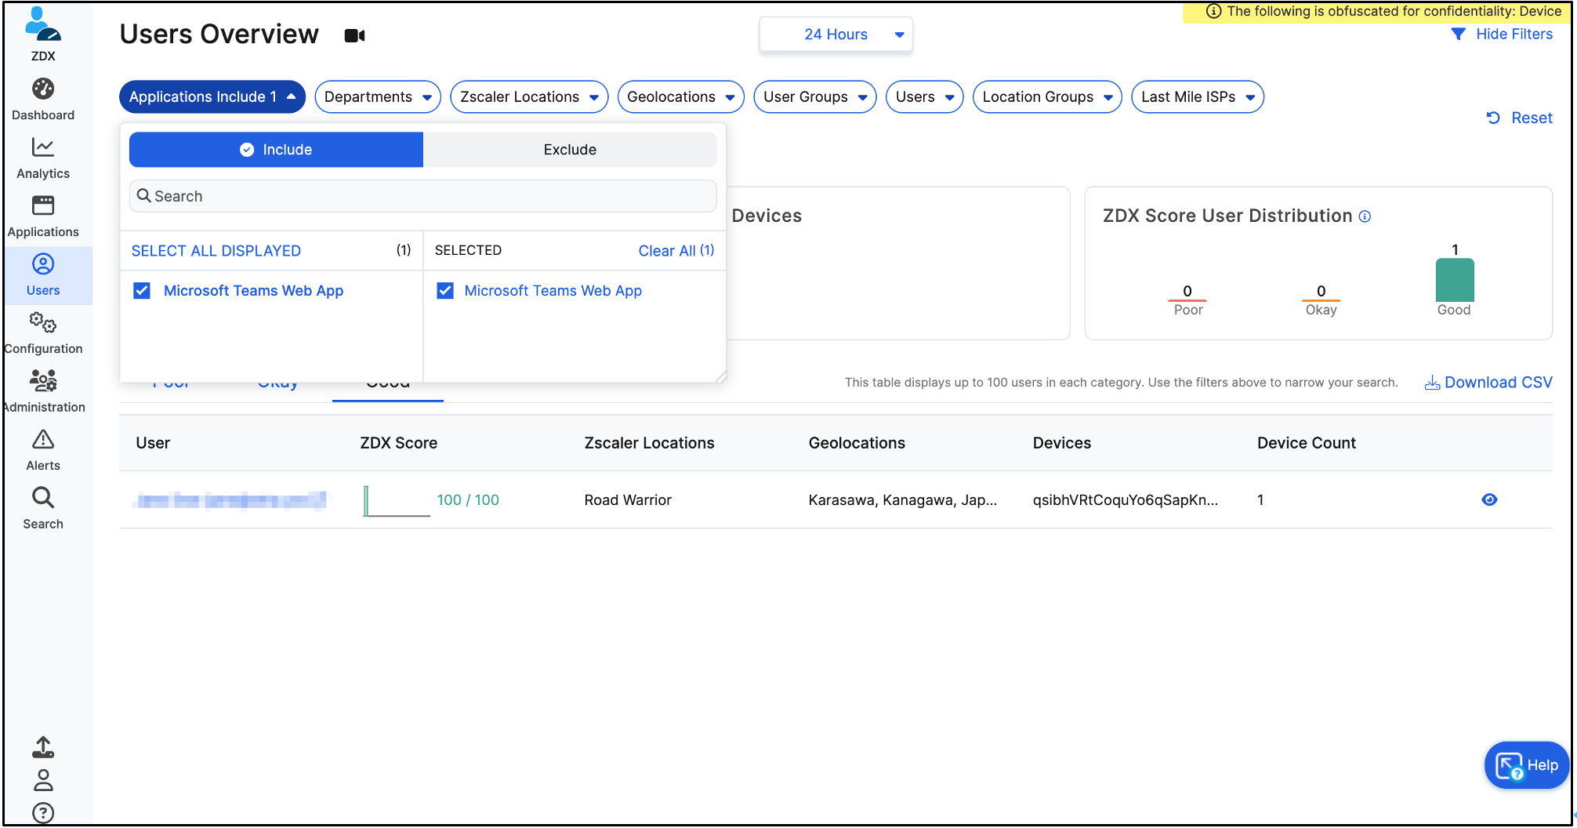Click SELECT ALL DISPLAYED
Screen dimensions: 1577x828
(x=216, y=251)
